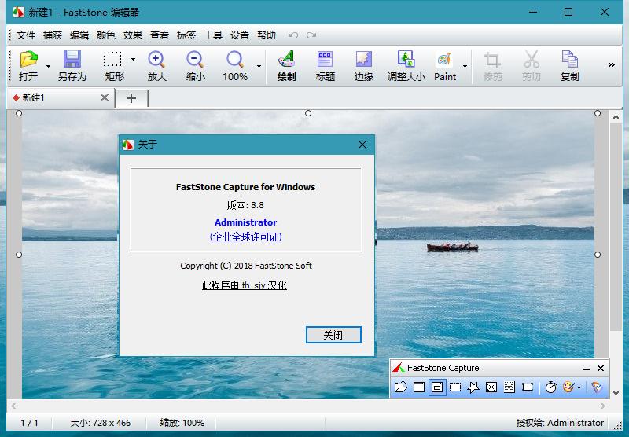Screen dimensions: 629x437
Task: Click the horizontal scrollbar right arrow
Action: [602, 406]
